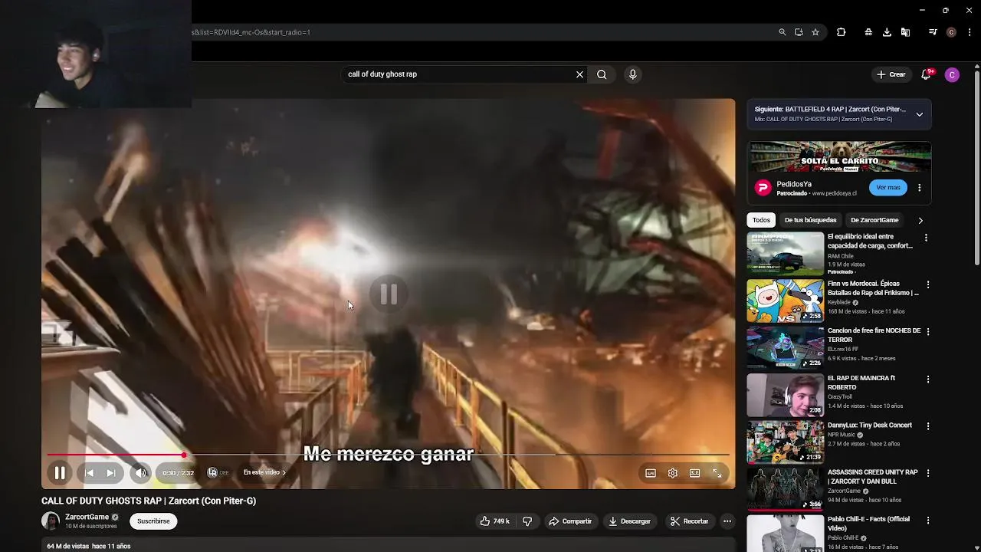Screen dimensions: 981x552
Task: Open options for 'Pablo Chill-E - Facts' video
Action: (927, 520)
